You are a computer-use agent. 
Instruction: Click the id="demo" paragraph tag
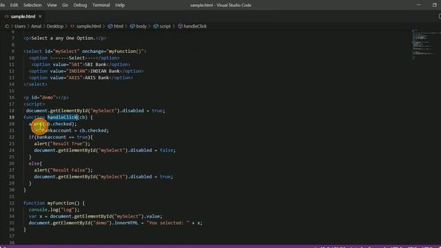(x=46, y=98)
